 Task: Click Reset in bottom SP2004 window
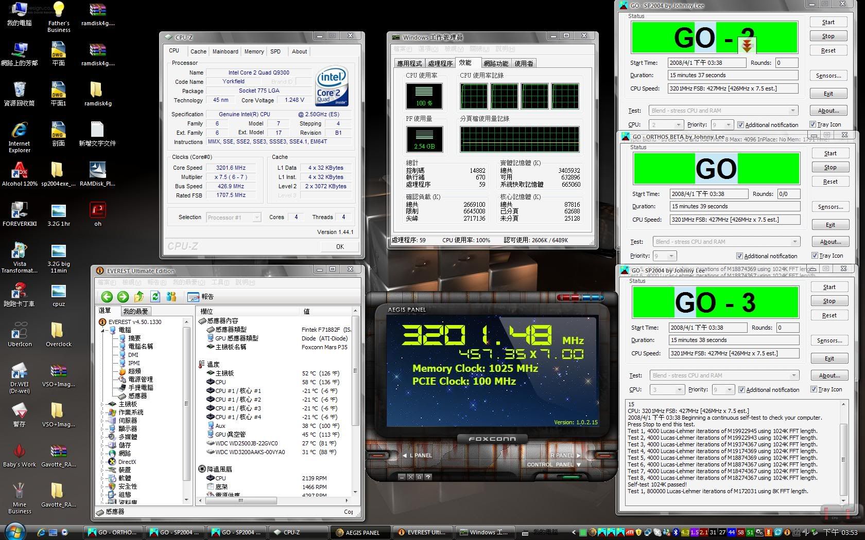pos(829,315)
